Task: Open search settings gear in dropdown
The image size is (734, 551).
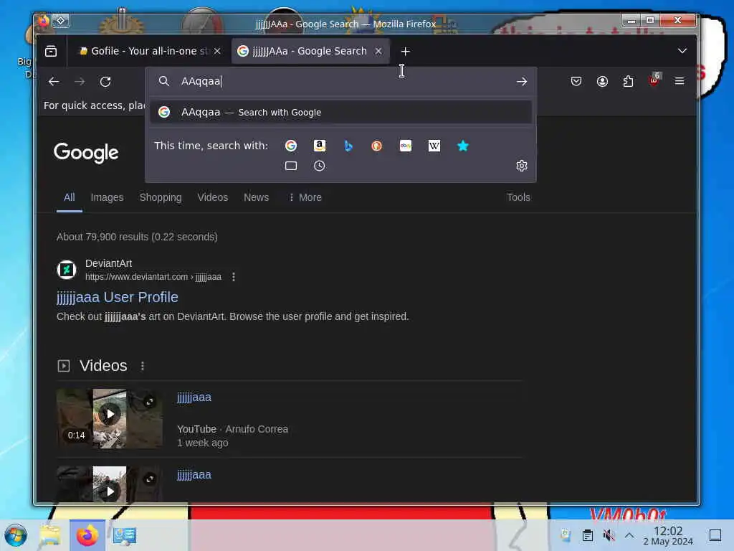Action: pos(522,166)
